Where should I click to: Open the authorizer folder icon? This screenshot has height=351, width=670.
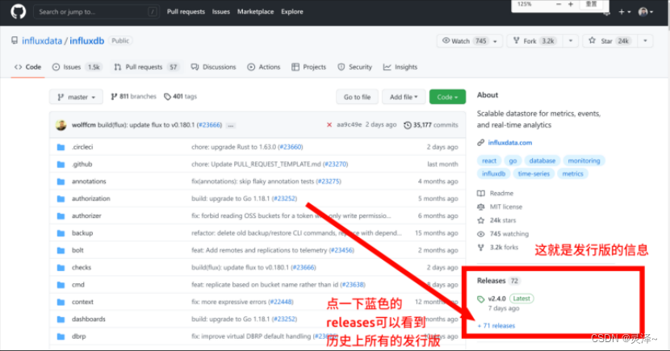pos(61,216)
